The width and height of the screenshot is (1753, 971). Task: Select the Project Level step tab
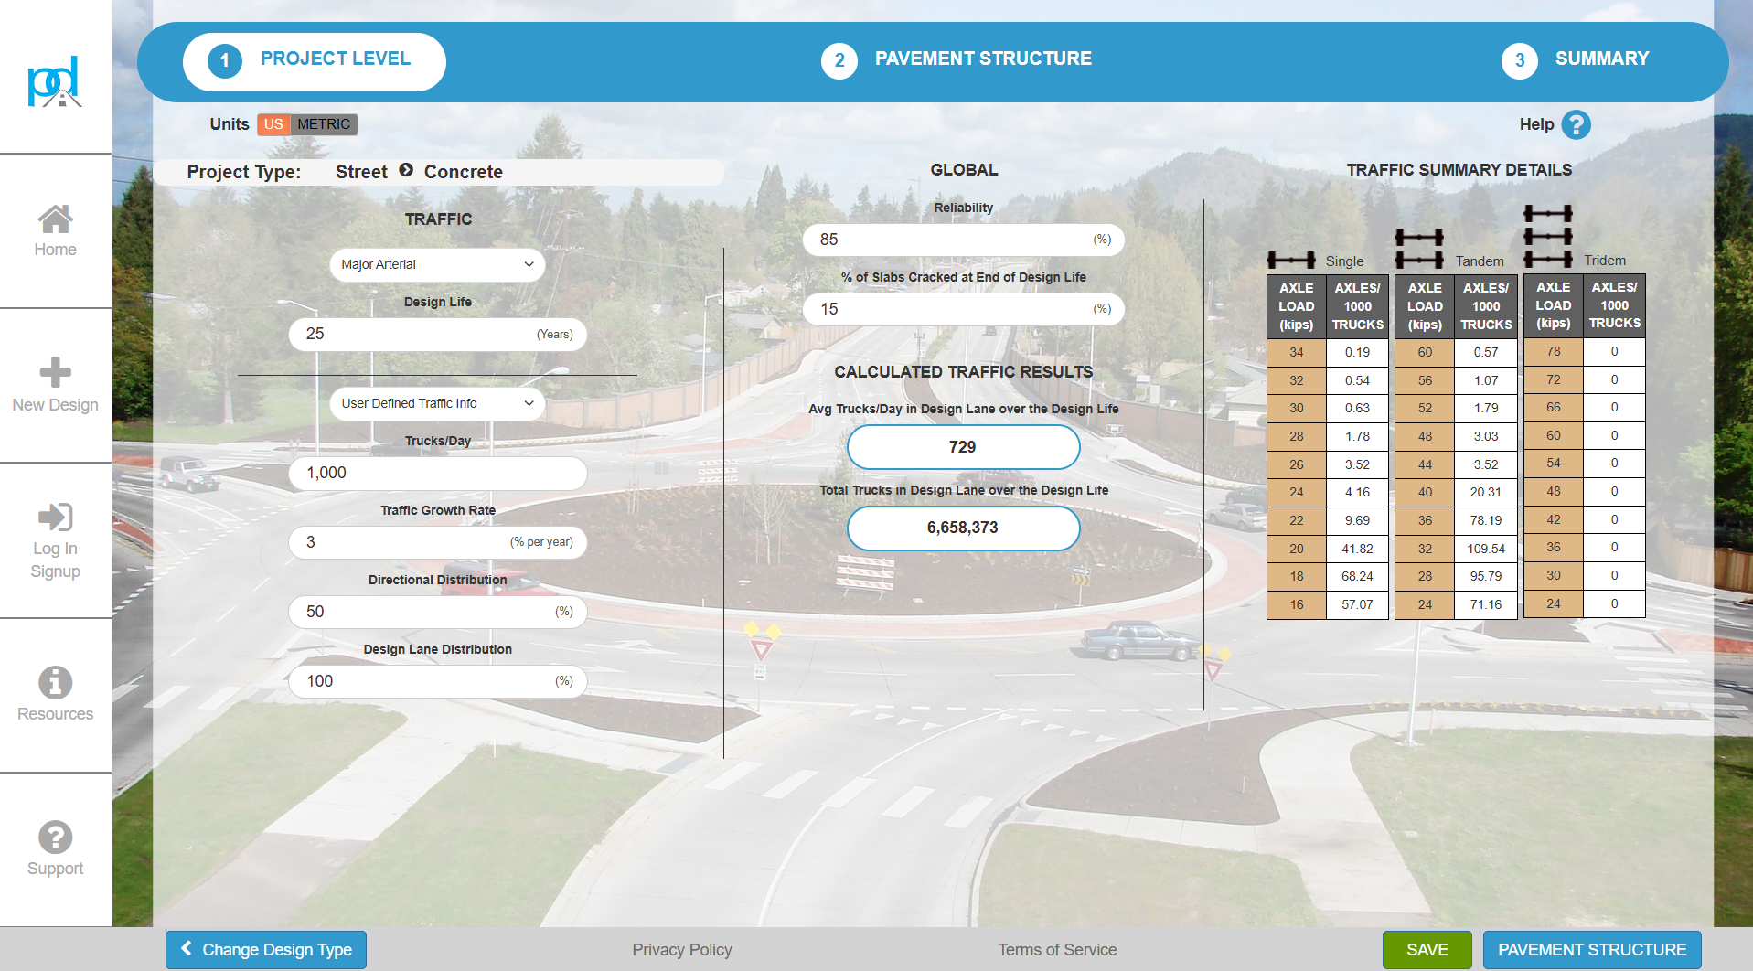[x=314, y=61]
